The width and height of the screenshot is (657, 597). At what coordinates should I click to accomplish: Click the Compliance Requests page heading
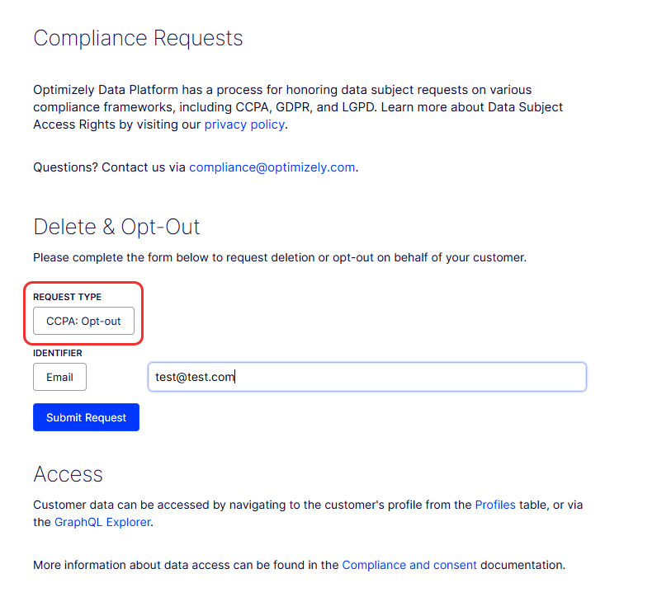click(x=139, y=39)
